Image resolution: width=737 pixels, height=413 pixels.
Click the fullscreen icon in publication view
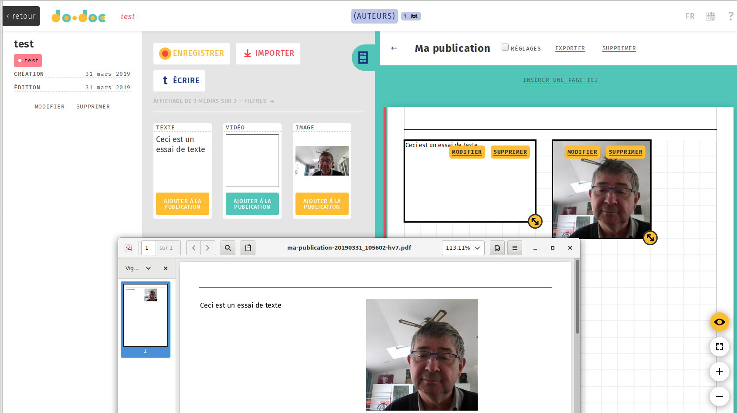[x=719, y=347]
